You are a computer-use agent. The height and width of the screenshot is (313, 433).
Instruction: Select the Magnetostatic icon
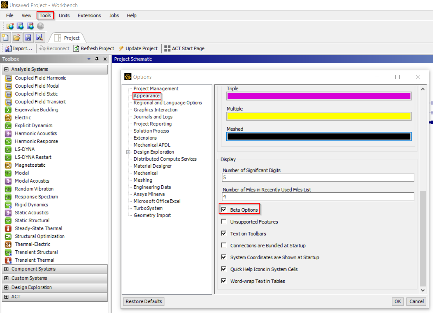(x=8, y=165)
